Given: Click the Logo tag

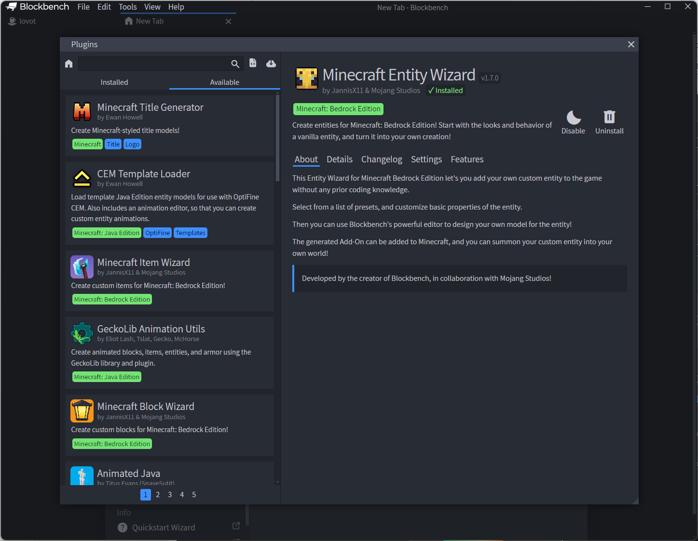Looking at the screenshot, I should [x=132, y=145].
